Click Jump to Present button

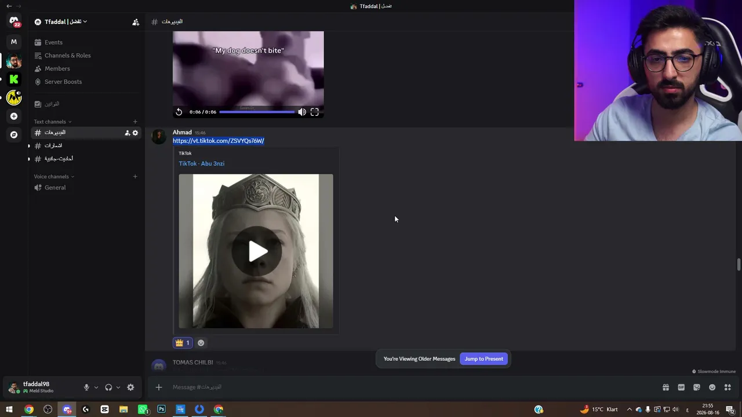coord(484,359)
